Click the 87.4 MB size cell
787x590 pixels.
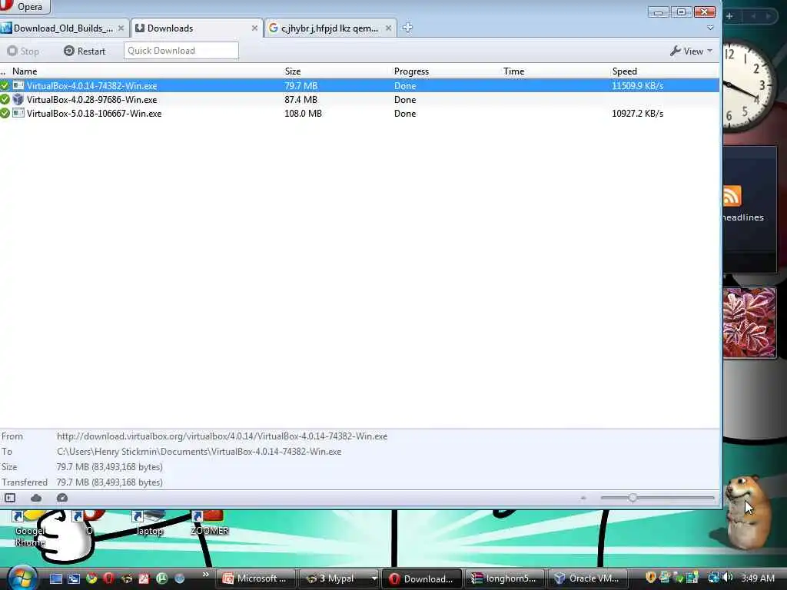click(x=301, y=100)
